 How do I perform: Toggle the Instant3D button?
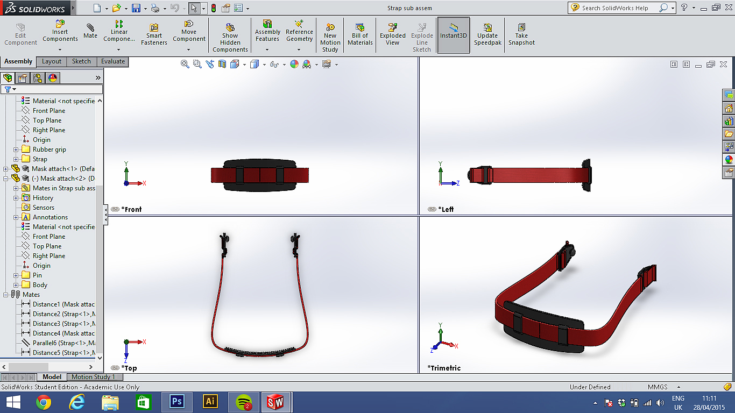coord(454,34)
